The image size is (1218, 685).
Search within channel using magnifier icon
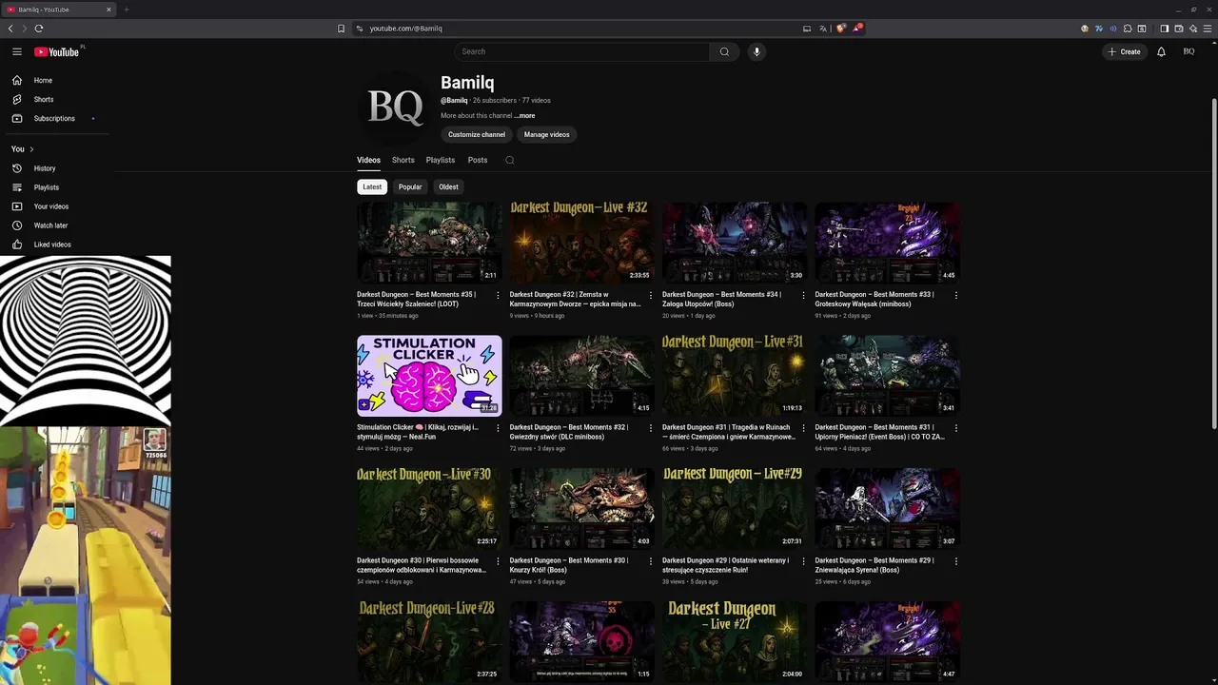pyautogui.click(x=510, y=160)
